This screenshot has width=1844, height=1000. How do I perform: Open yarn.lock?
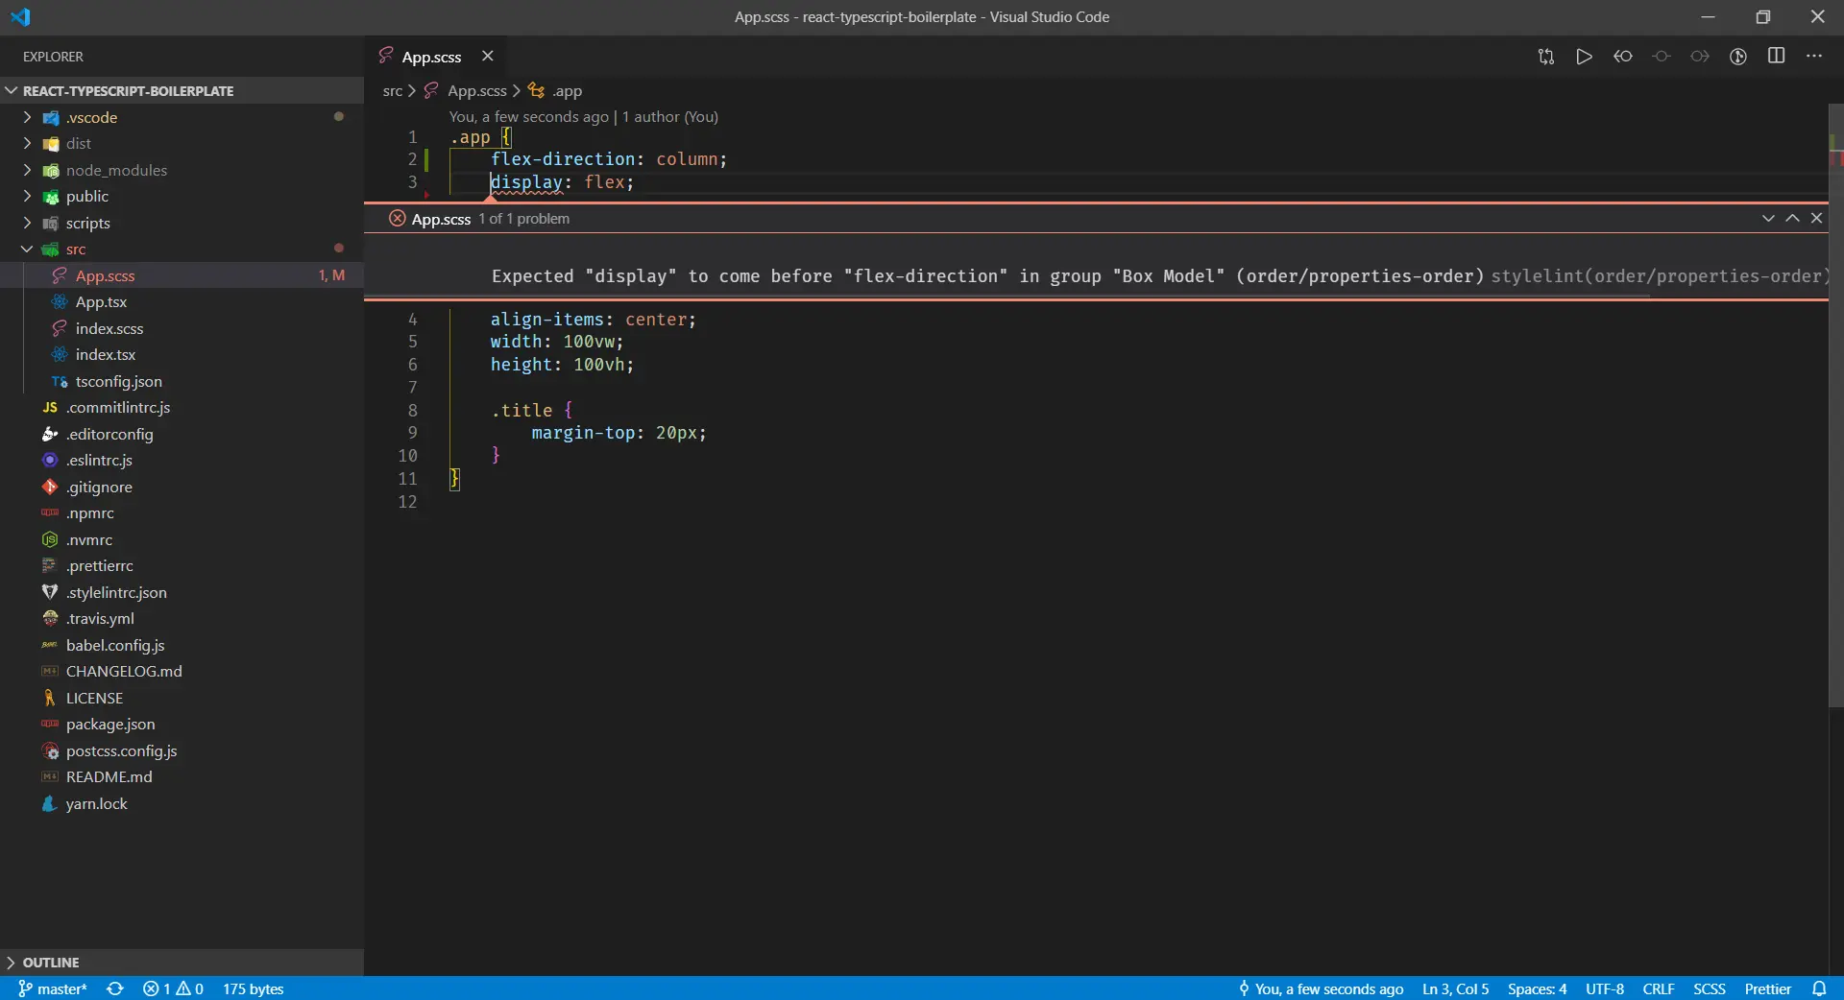(182, 803)
